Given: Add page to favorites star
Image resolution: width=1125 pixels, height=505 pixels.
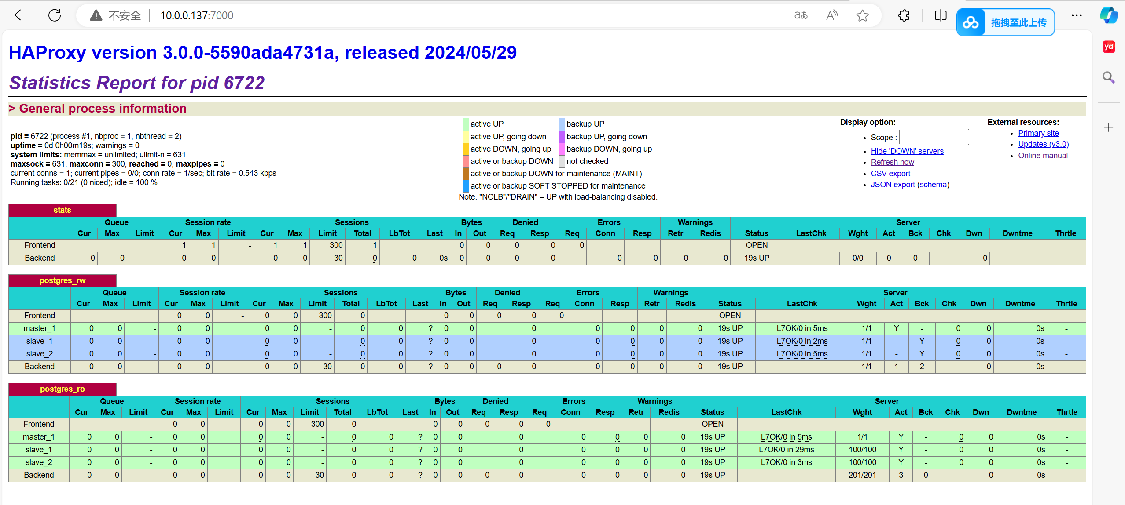Looking at the screenshot, I should click(x=862, y=16).
